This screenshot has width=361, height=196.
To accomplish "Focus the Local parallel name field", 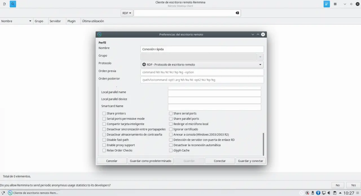I will pyautogui.click(x=214, y=93).
